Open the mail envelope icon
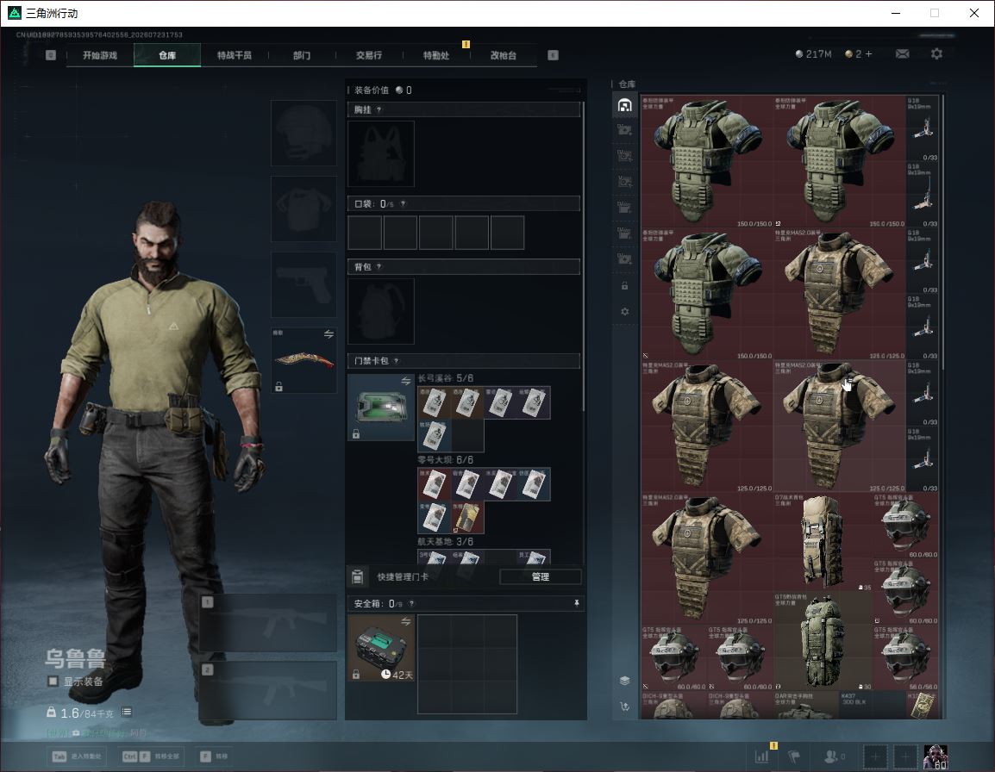Viewport: 995px width, 772px height. click(903, 54)
